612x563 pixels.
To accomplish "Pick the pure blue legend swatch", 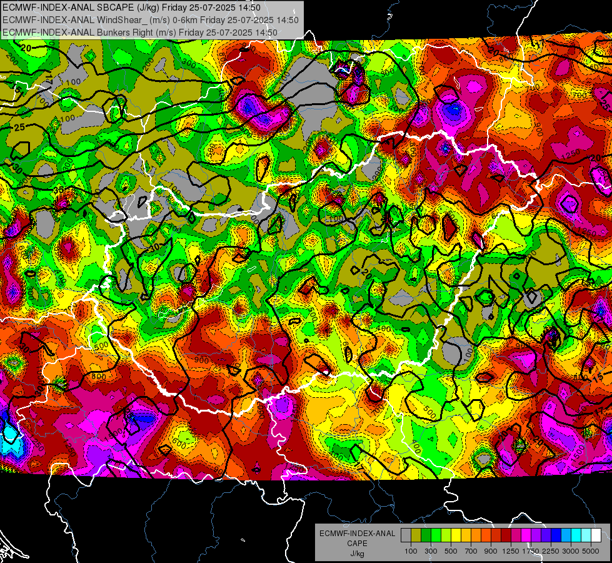I will pos(556,535).
